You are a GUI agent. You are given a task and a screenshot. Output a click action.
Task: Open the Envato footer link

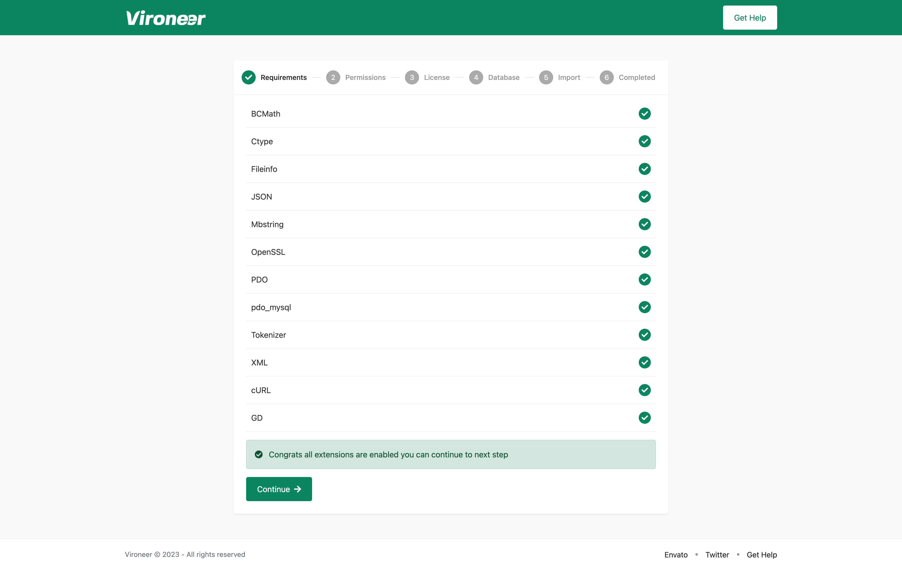[676, 555]
